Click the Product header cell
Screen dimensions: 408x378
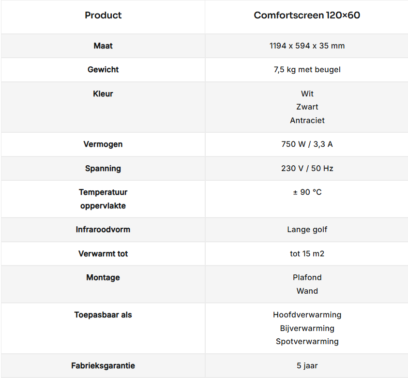point(103,16)
